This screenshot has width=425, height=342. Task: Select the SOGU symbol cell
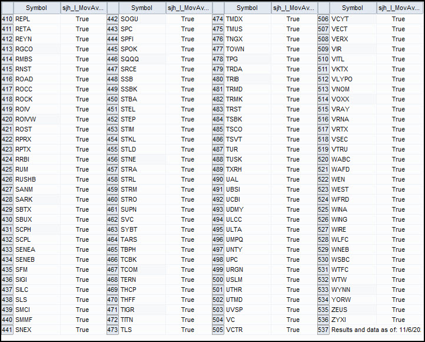pyautogui.click(x=142, y=19)
